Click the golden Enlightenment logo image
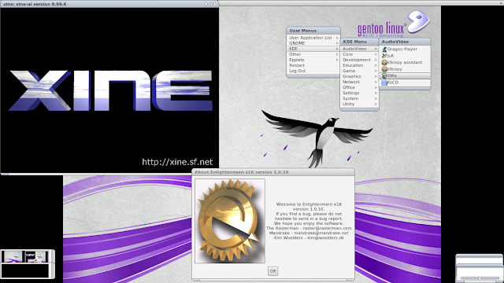The image size is (504, 283). point(230,221)
